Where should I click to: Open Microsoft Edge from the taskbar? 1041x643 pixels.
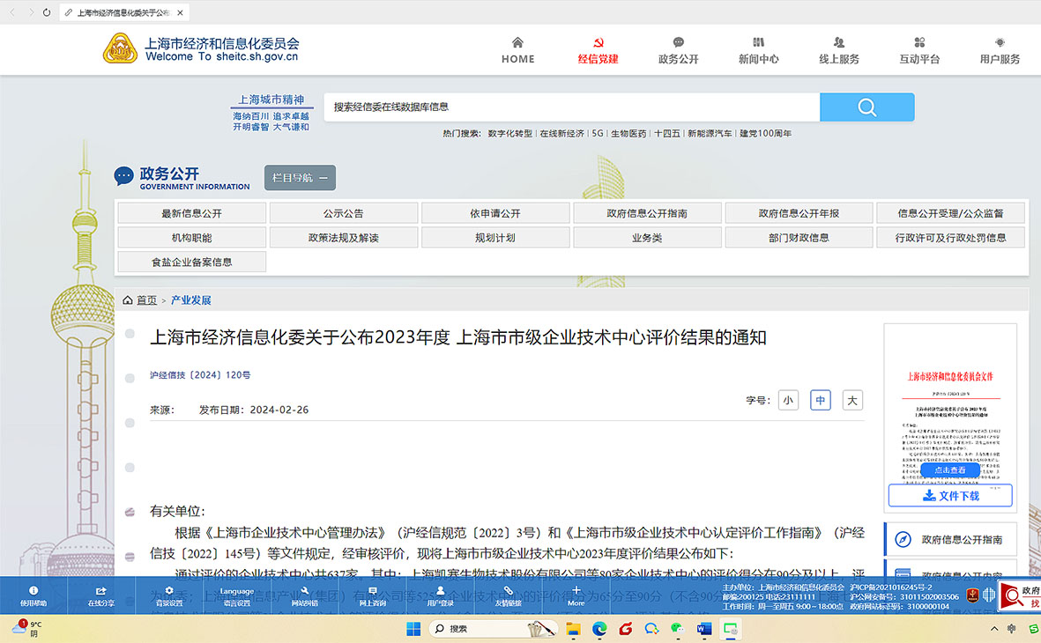[599, 629]
